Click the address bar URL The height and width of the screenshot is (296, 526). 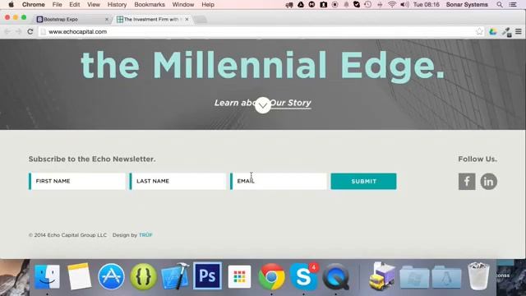tap(78, 31)
